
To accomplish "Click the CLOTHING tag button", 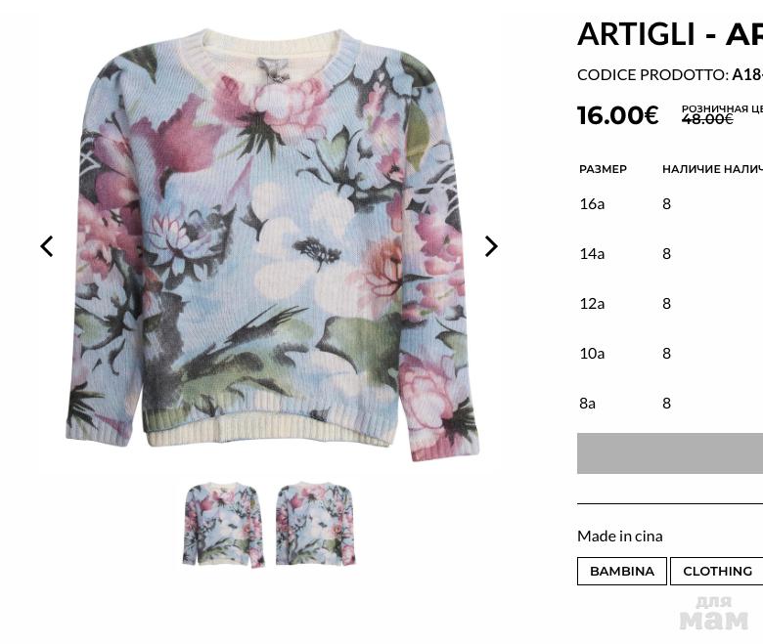I will 717,571.
